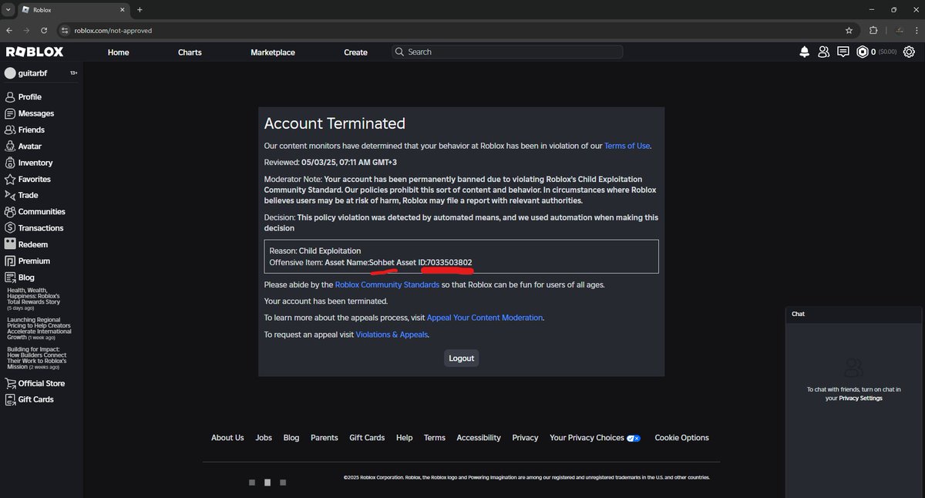
Task: Open the Gift Cards footer link
Action: [367, 438]
